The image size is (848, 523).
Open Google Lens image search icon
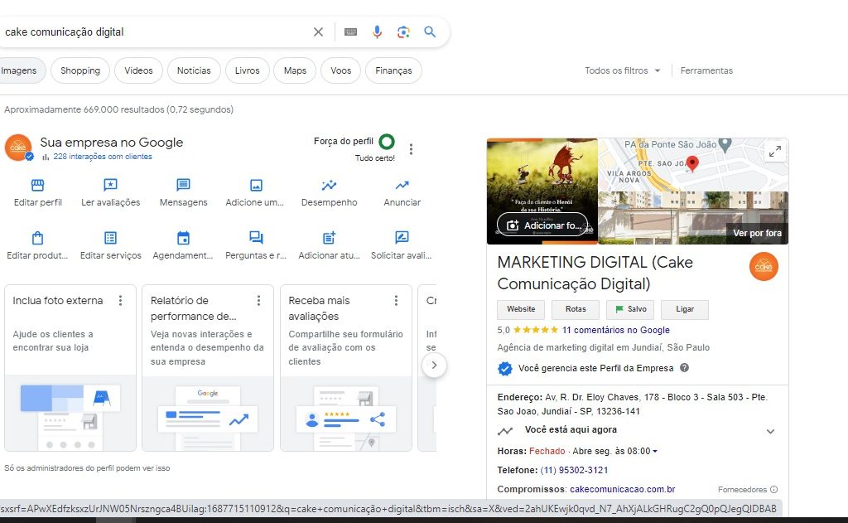403,31
